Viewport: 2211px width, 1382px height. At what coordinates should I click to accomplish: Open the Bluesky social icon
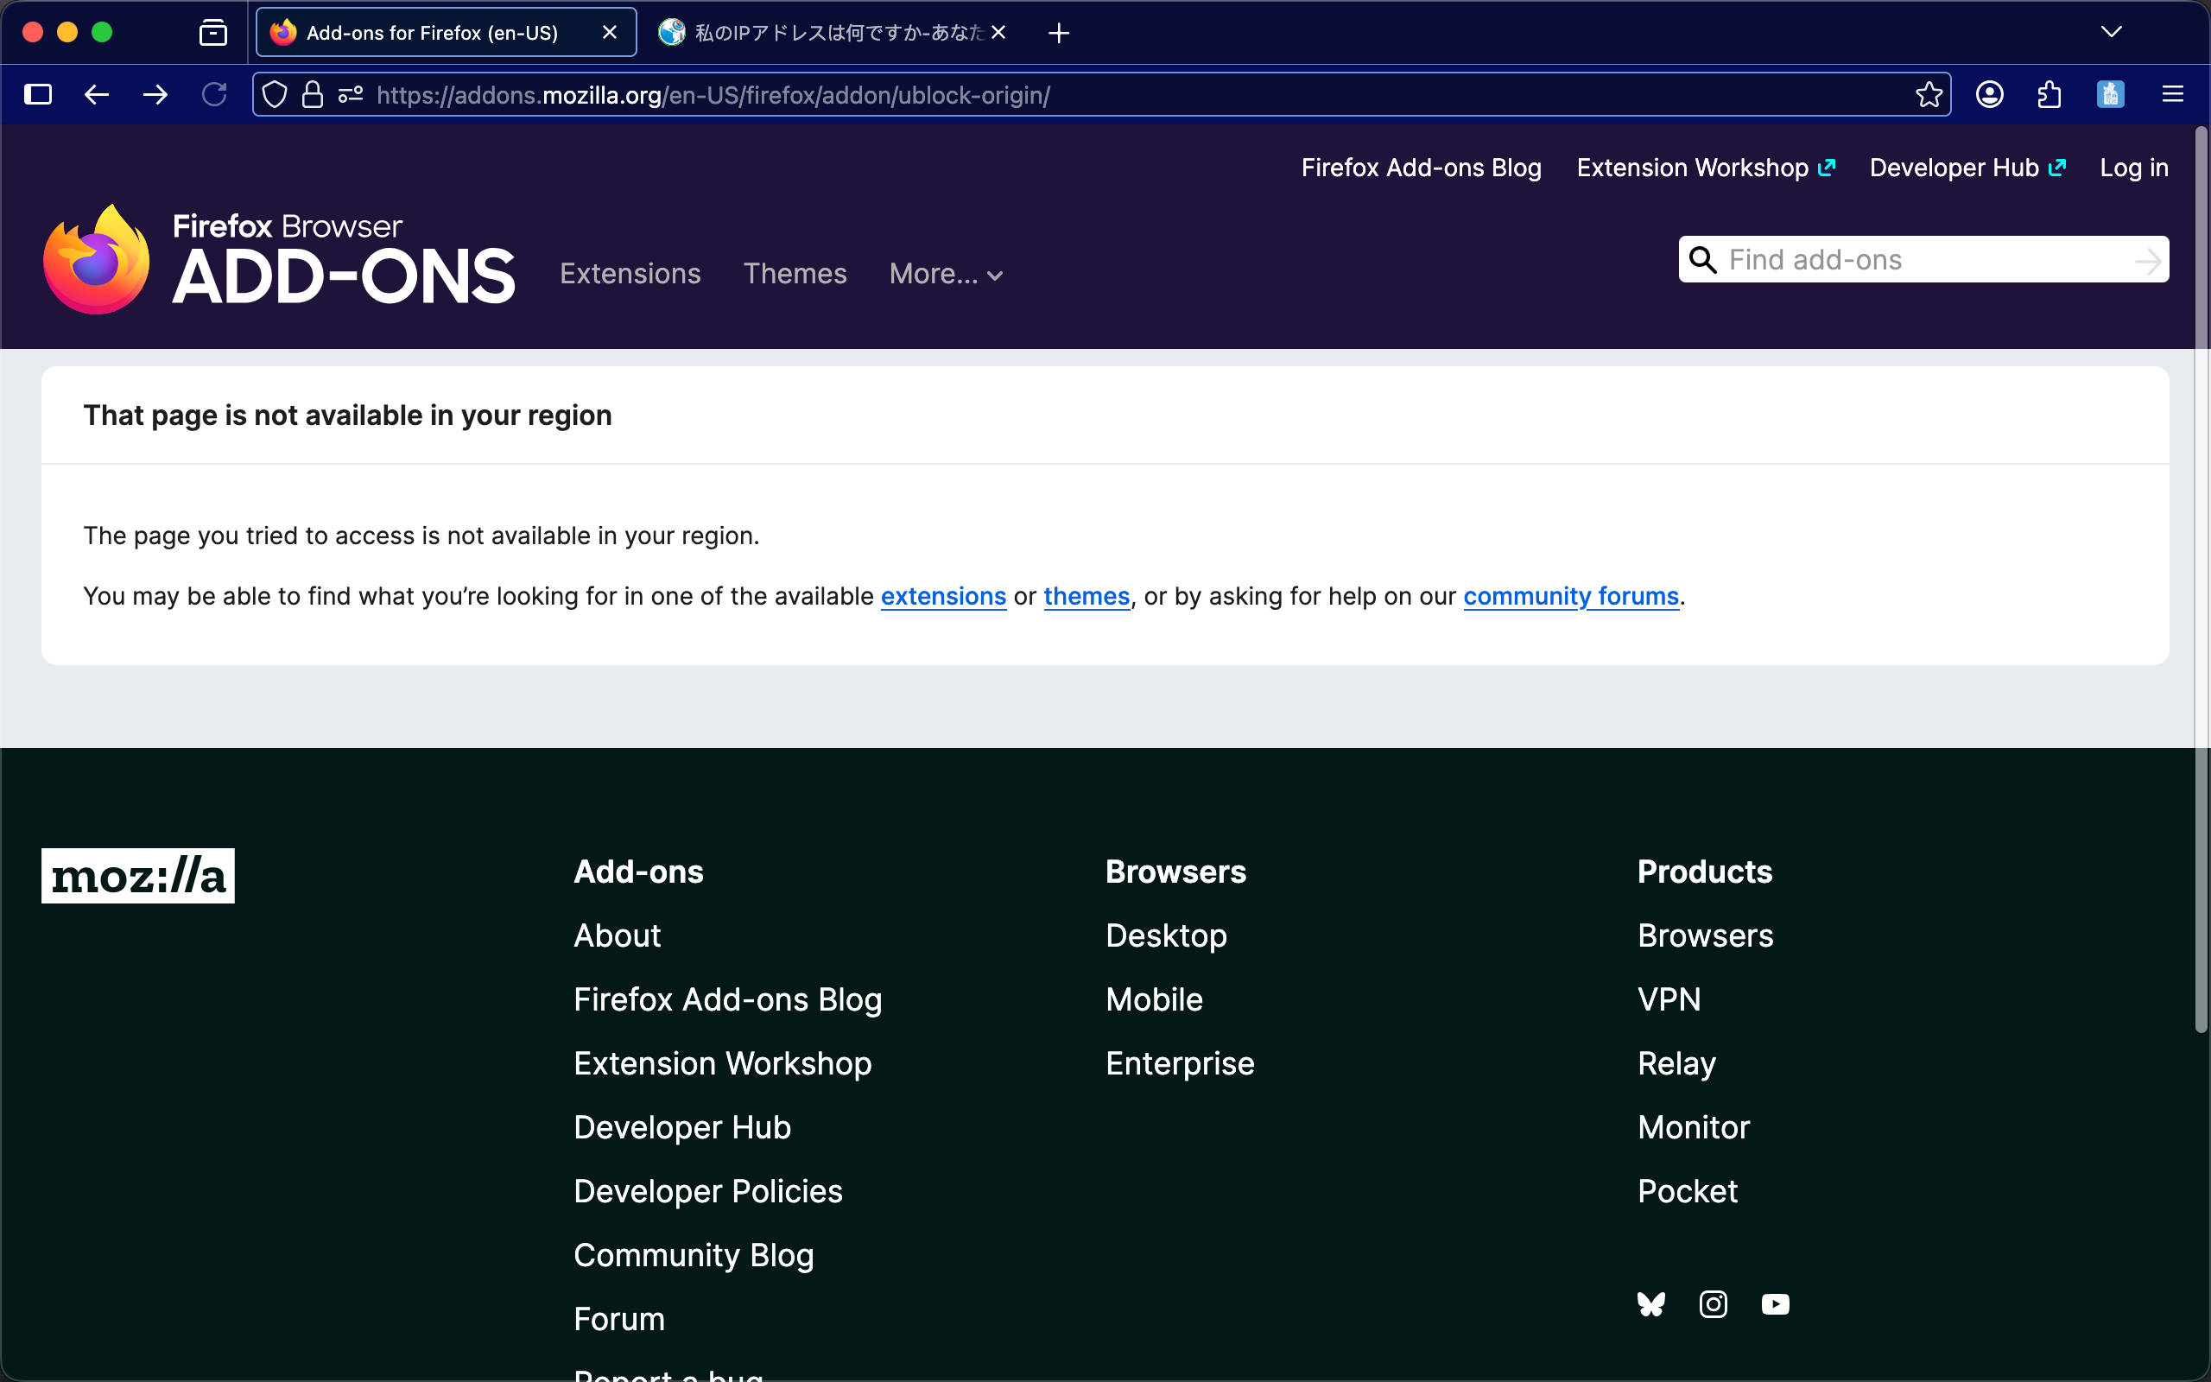click(1651, 1304)
